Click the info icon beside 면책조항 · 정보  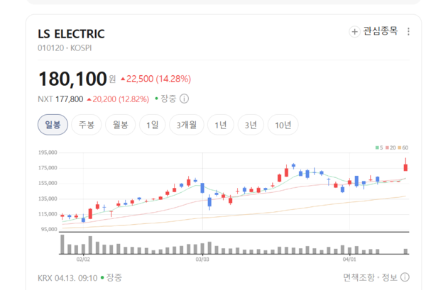405,277
